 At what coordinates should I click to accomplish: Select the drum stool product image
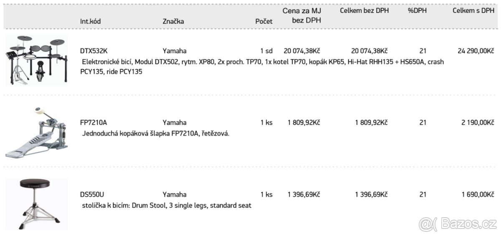click(x=36, y=204)
